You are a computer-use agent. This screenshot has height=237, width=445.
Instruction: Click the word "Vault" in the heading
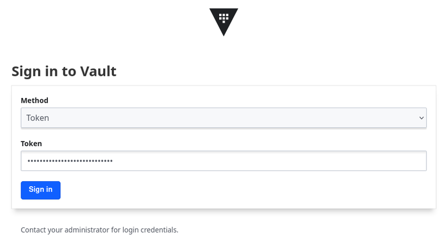pos(98,71)
